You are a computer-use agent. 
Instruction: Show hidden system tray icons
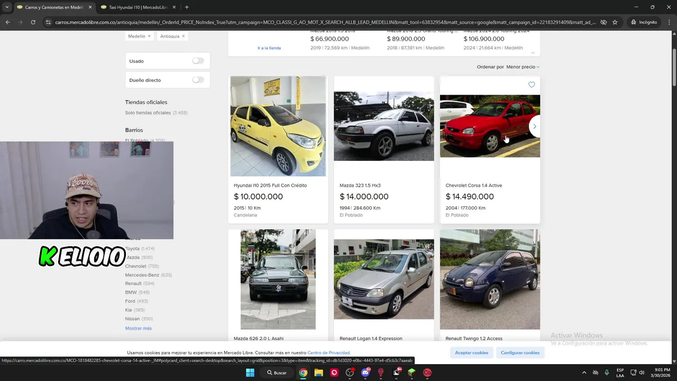coord(584,373)
